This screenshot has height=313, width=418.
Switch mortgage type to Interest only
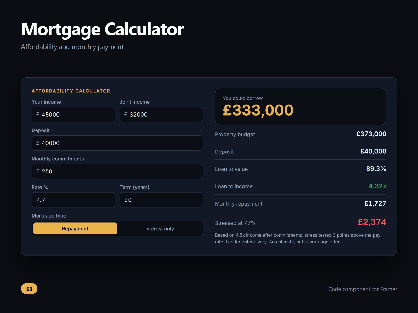tap(159, 228)
